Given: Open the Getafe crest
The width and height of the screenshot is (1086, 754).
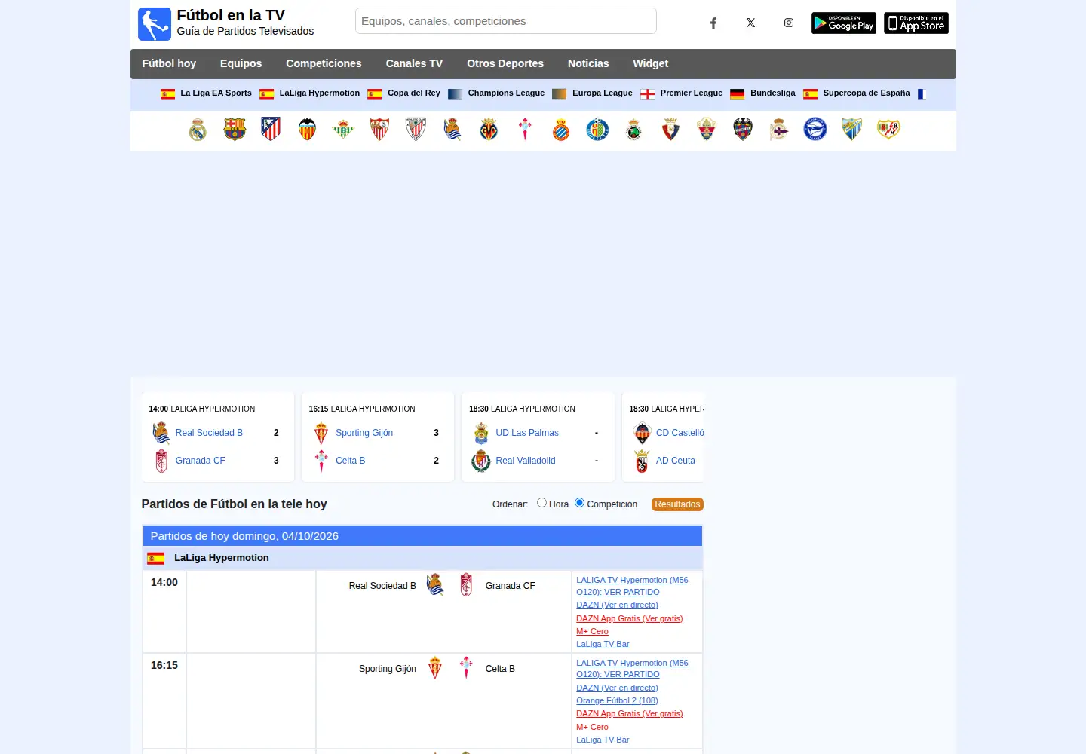Looking at the screenshot, I should pyautogui.click(x=597, y=130).
